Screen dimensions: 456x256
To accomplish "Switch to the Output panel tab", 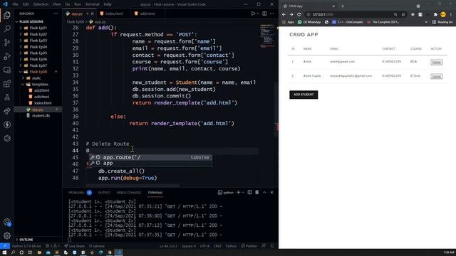I will pos(104,193).
